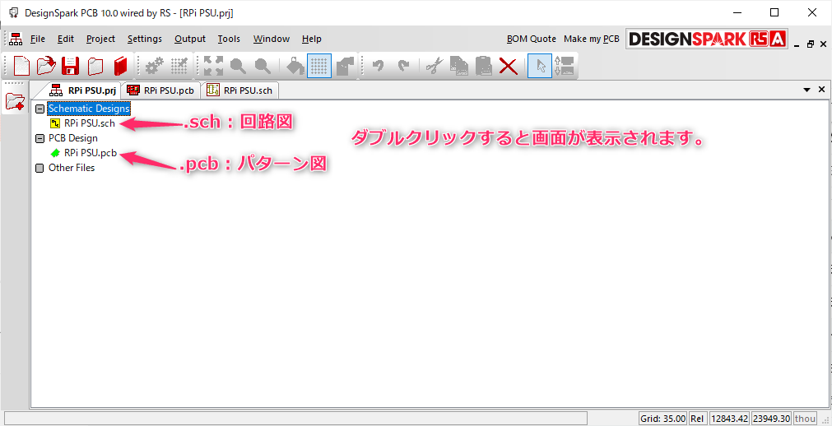The width and height of the screenshot is (832, 426).
Task: Close the active document tab with X
Action: point(821,90)
